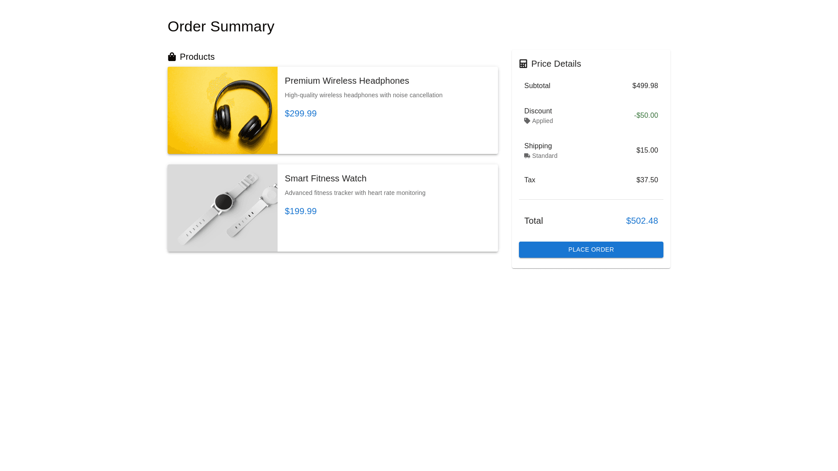Screen dimensions: 838x471
Task: Click the headphones noise cancellation description
Action: pyautogui.click(x=363, y=95)
